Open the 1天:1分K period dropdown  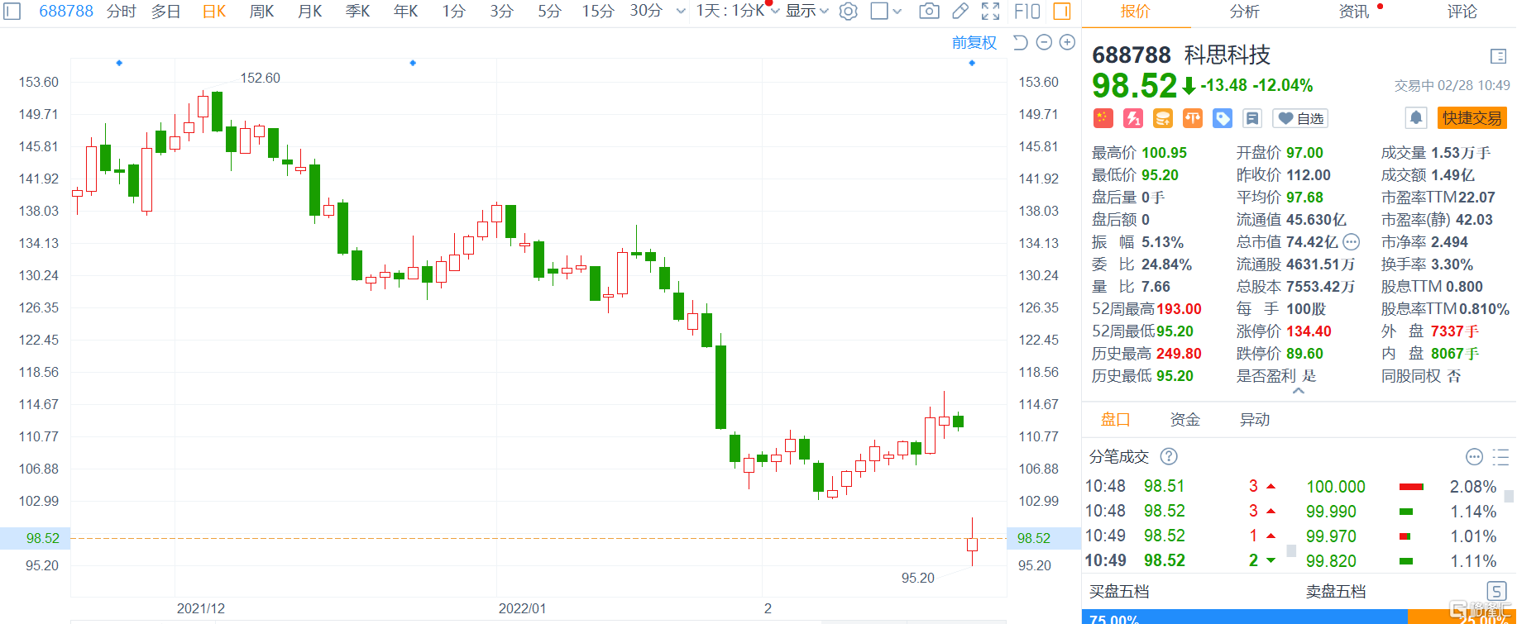click(737, 12)
